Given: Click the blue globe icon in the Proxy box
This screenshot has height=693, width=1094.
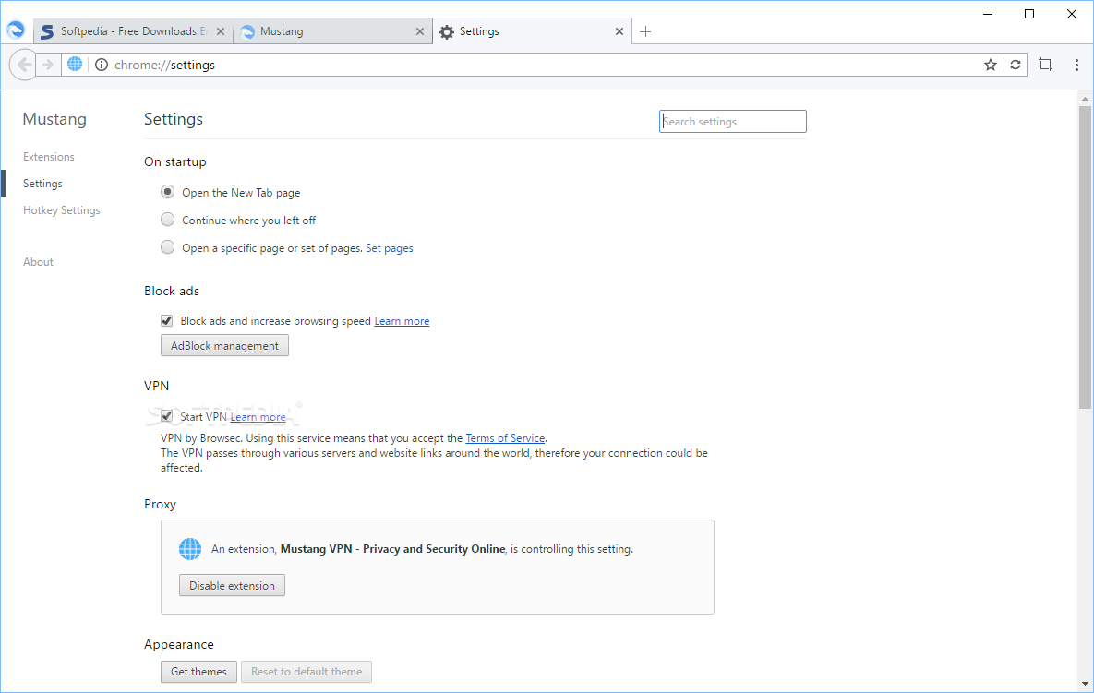Looking at the screenshot, I should point(190,549).
